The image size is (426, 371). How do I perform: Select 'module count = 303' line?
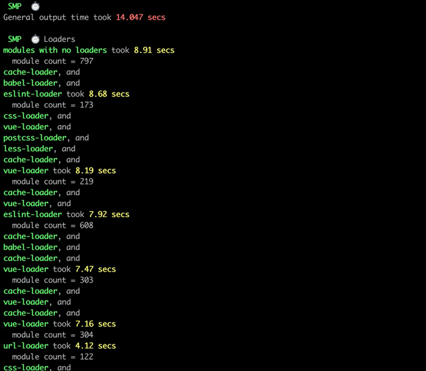point(53,280)
